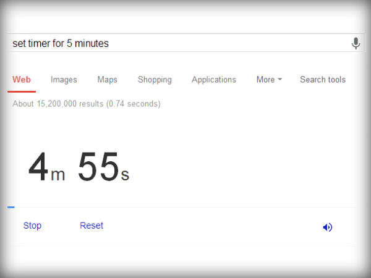Open the Maps tab

tap(107, 80)
